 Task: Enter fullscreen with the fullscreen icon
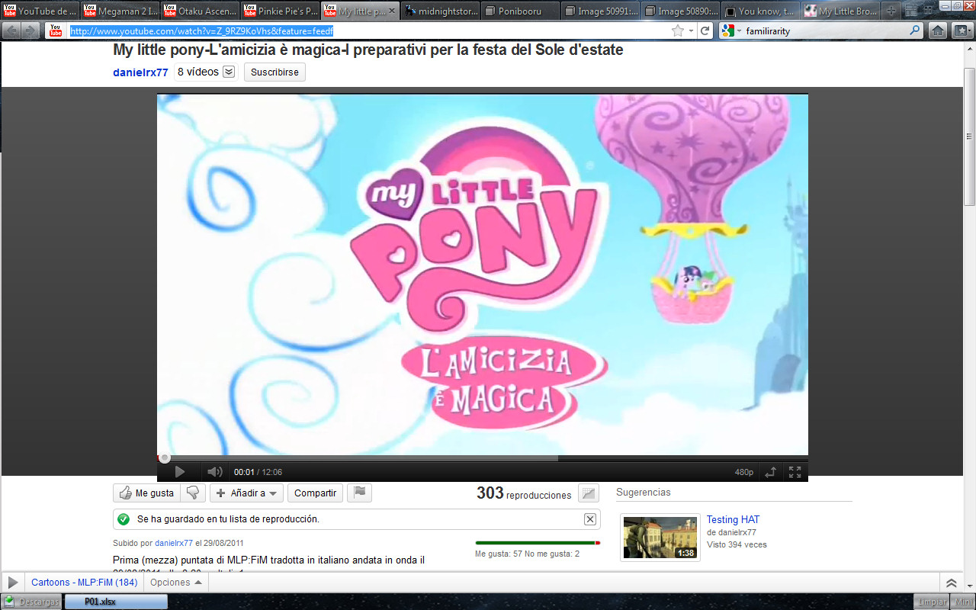795,472
